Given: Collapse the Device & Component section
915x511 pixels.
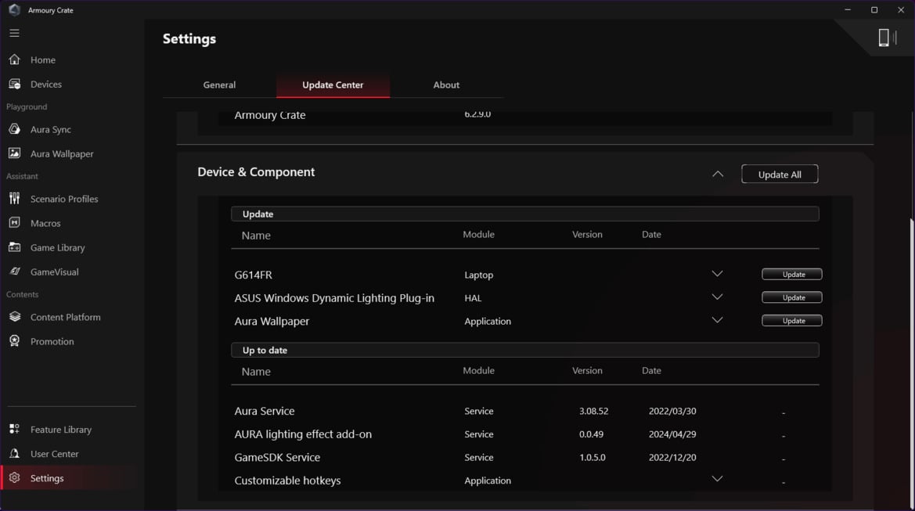Looking at the screenshot, I should click(x=718, y=174).
